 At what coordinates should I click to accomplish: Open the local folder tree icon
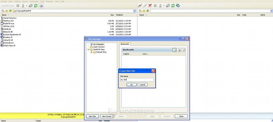click(x=3, y=11)
